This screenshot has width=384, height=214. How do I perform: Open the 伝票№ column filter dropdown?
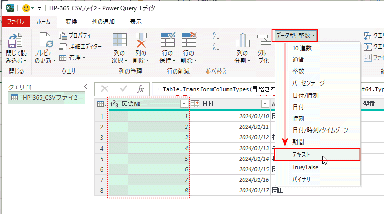pos(184,104)
